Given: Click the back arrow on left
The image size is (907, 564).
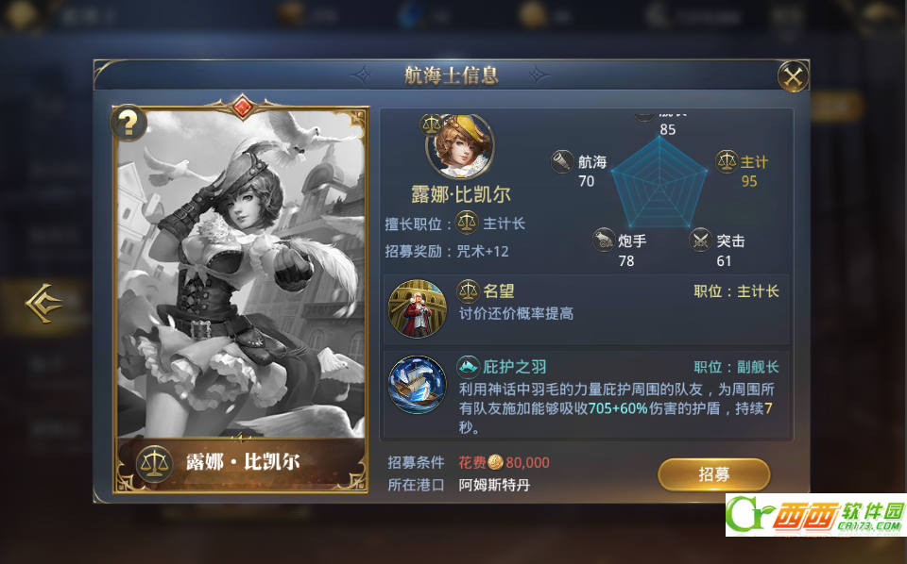Looking at the screenshot, I should [44, 303].
